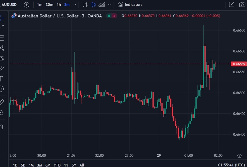Open the emoji icons tool
The height and width of the screenshot is (167, 247).
(2, 89)
